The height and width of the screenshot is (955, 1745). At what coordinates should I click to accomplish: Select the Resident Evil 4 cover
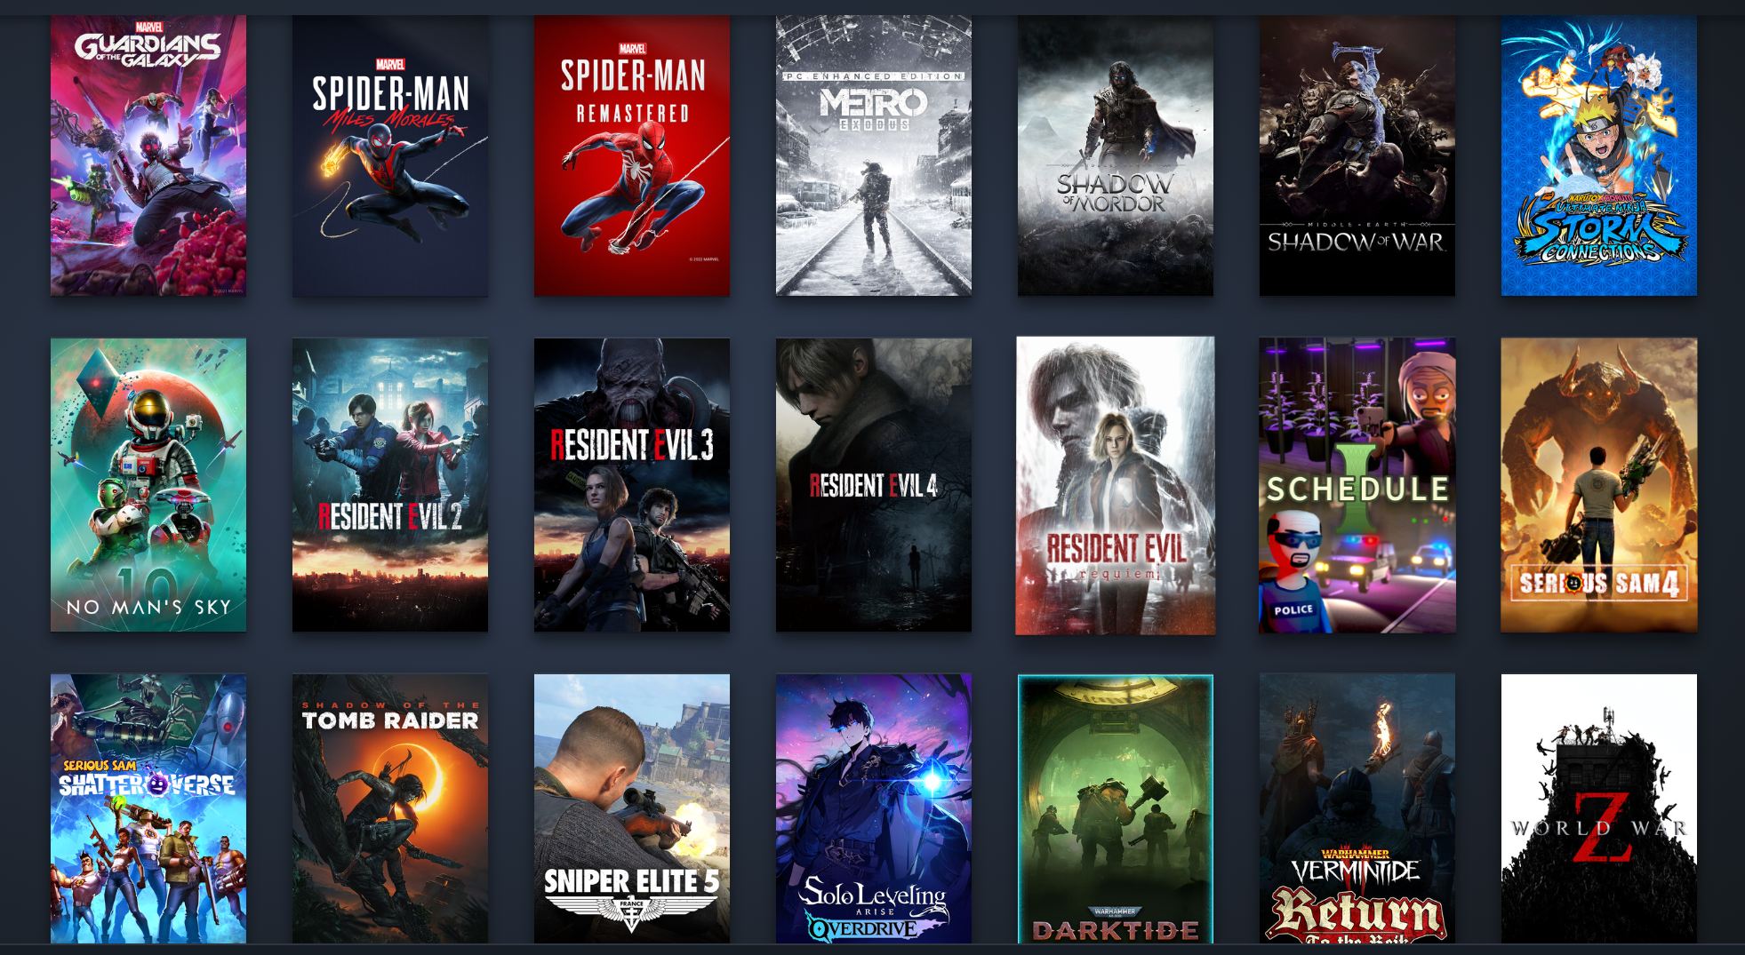874,485
